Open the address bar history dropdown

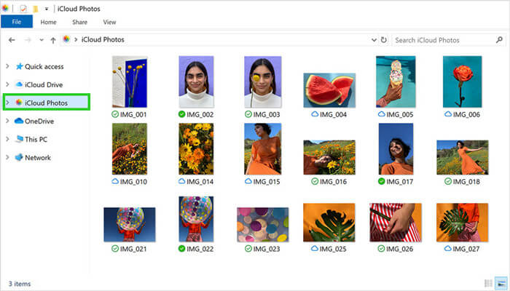point(373,40)
